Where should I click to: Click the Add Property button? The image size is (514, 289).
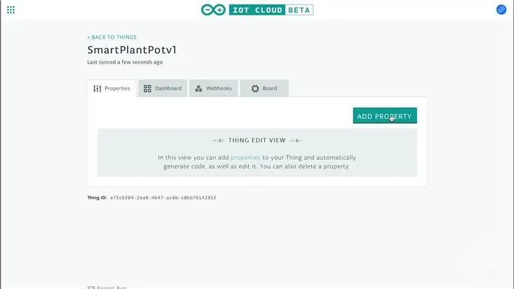385,116
